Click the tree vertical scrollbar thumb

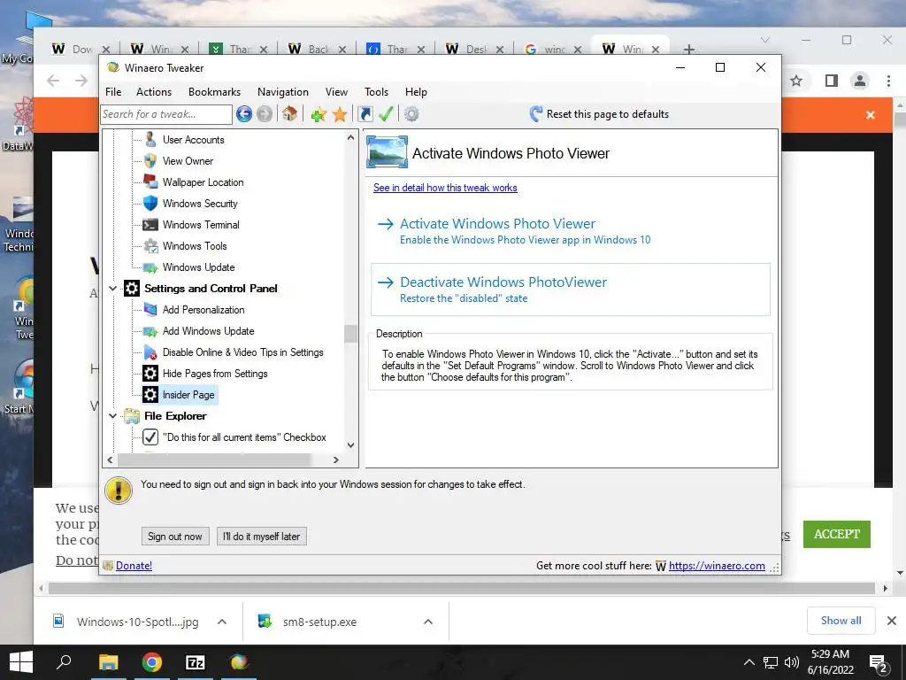click(350, 334)
